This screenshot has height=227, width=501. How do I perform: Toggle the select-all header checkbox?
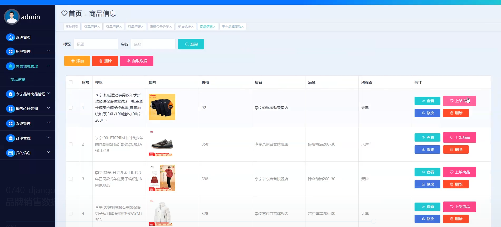coord(71,82)
